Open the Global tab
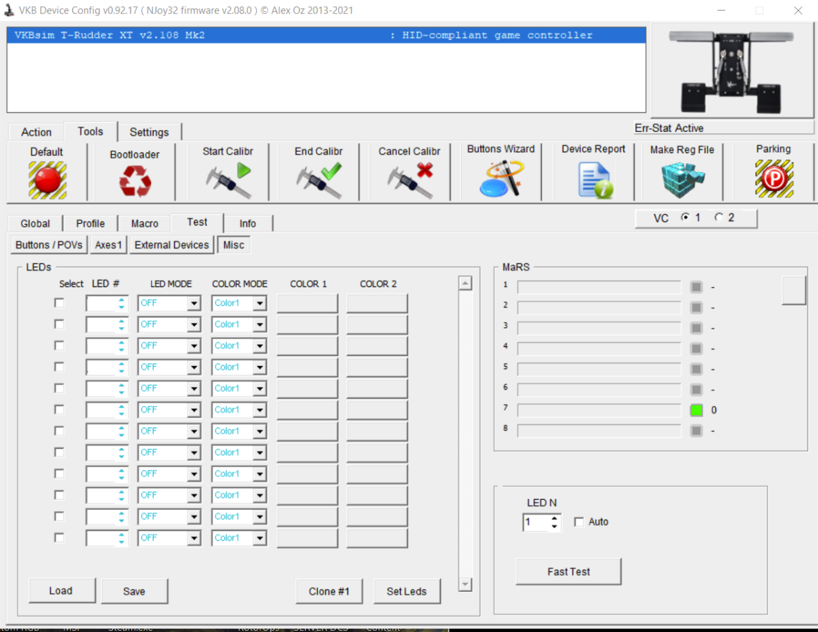The image size is (818, 632). point(35,223)
